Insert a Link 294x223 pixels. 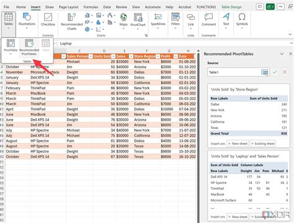(x=190, y=20)
